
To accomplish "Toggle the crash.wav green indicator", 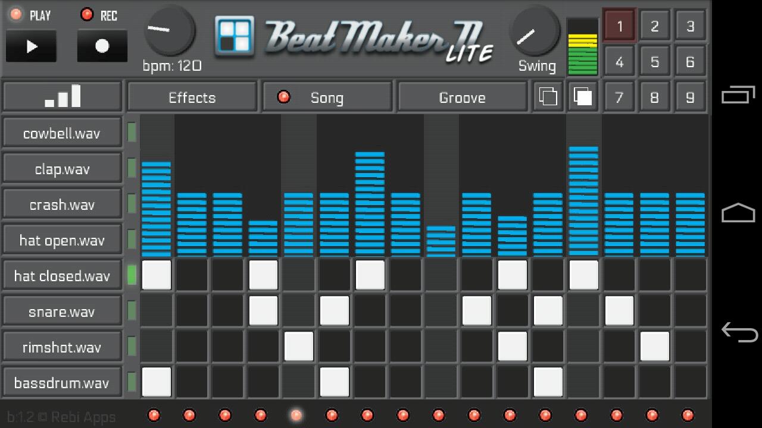I will click(132, 204).
